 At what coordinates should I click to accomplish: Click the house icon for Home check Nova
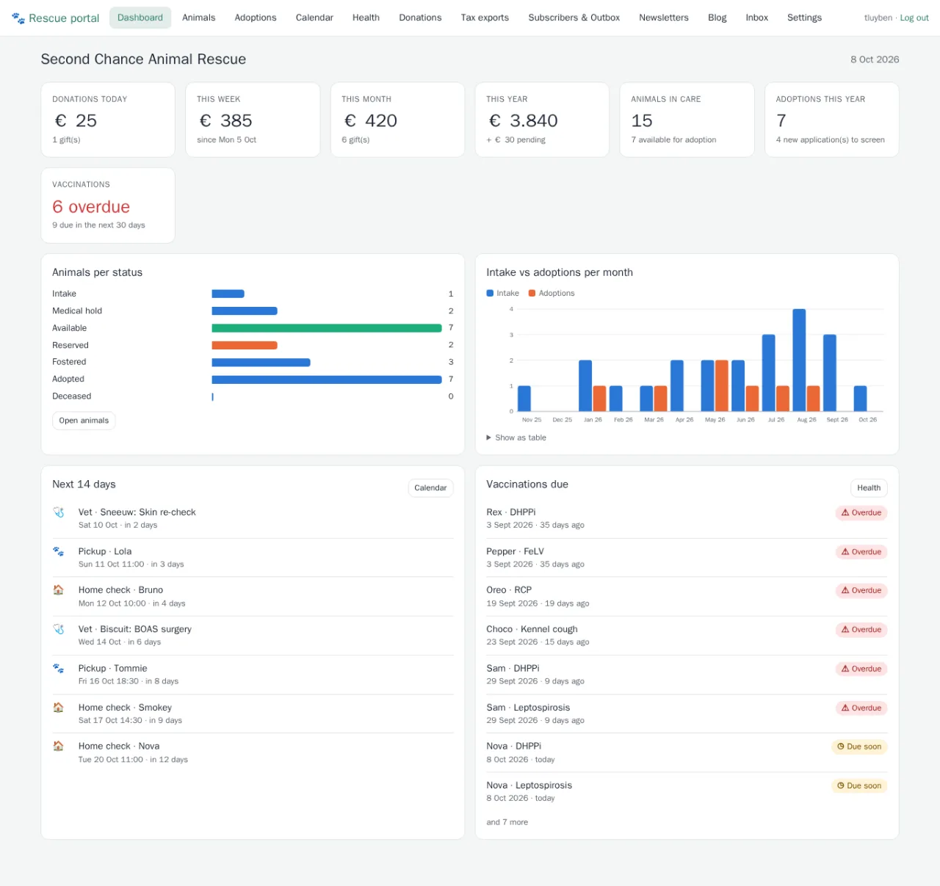pos(59,747)
